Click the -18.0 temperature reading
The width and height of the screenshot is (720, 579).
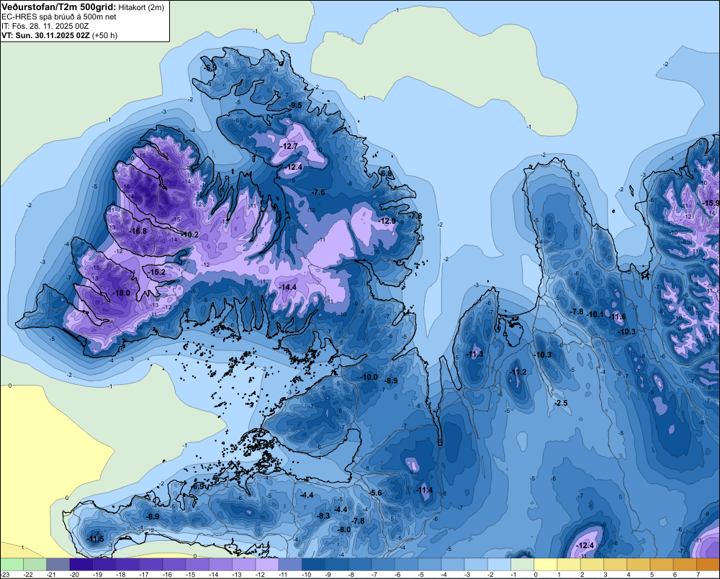coord(122,293)
